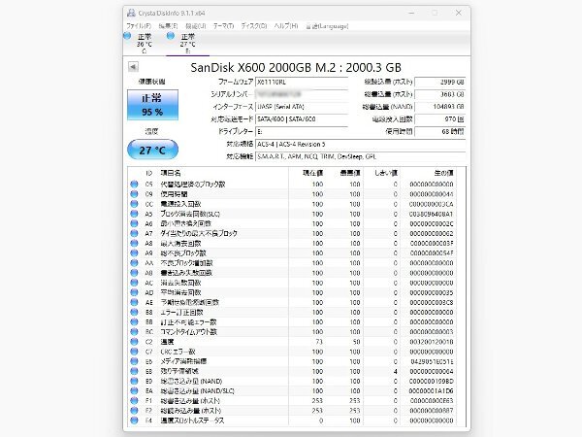582x437 pixels.
Task: Open the 言語(Language) menu
Action: point(327,26)
